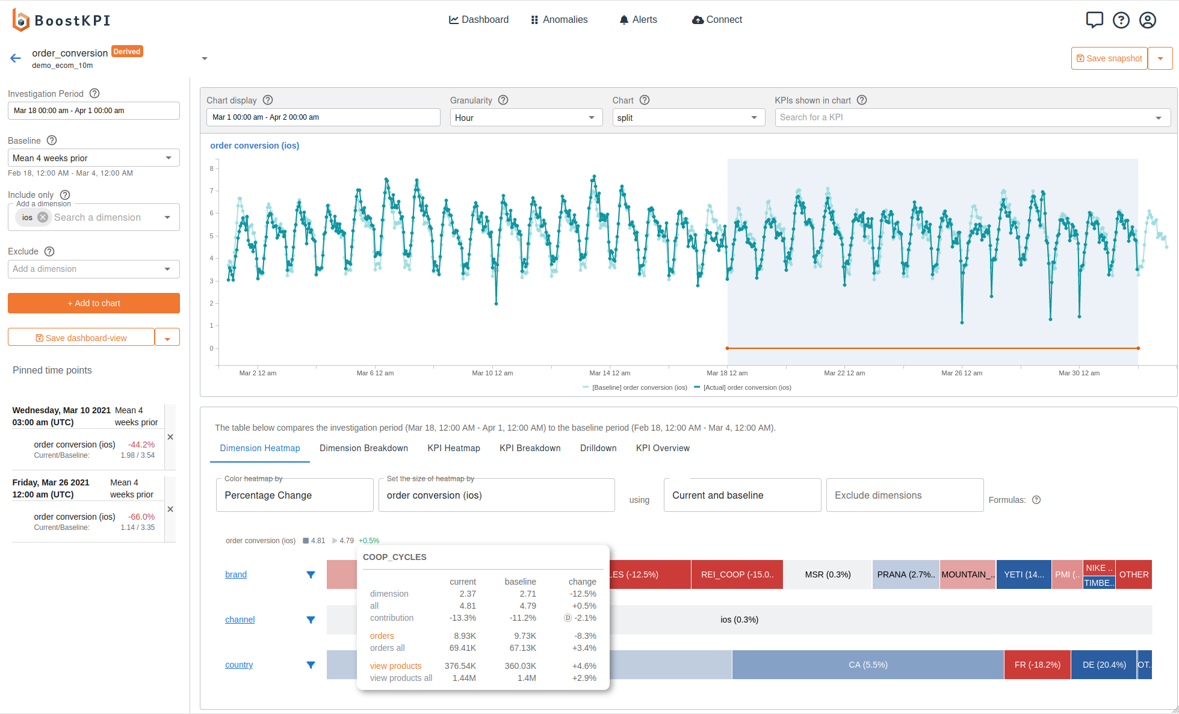The height and width of the screenshot is (714, 1179).
Task: Open the help question mark icon in header
Action: 1121,20
